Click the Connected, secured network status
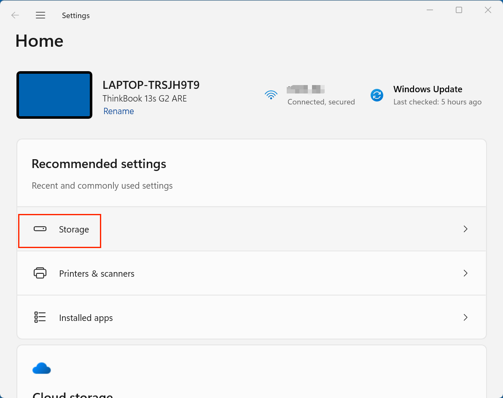This screenshot has width=503, height=398. 321,102
